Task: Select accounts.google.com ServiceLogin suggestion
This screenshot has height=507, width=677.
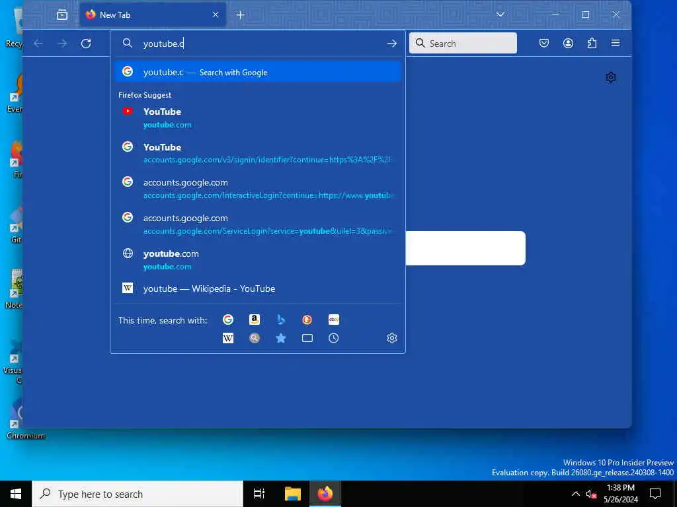Action: pos(258,224)
